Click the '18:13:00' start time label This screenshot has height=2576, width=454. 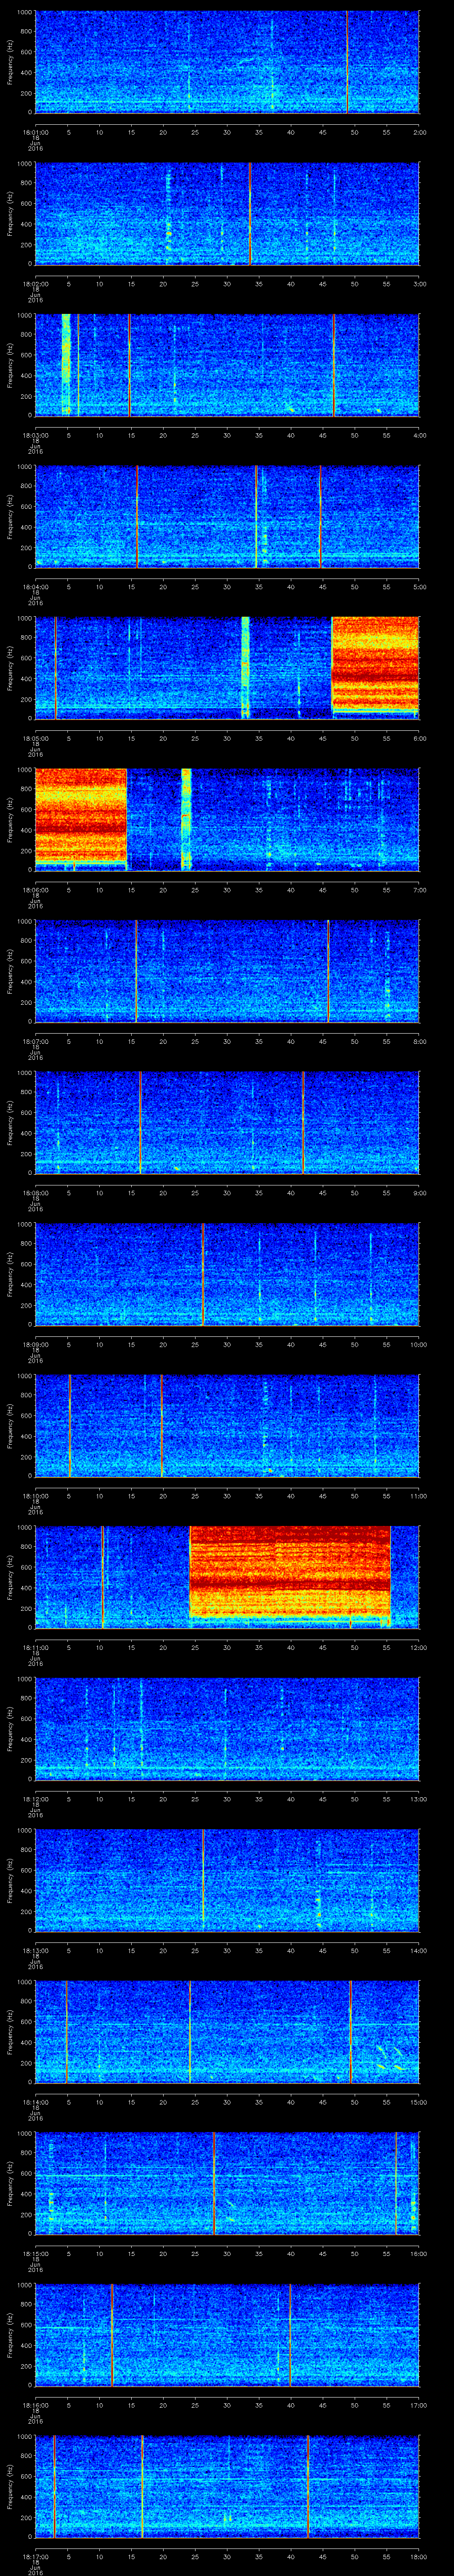[35, 1950]
